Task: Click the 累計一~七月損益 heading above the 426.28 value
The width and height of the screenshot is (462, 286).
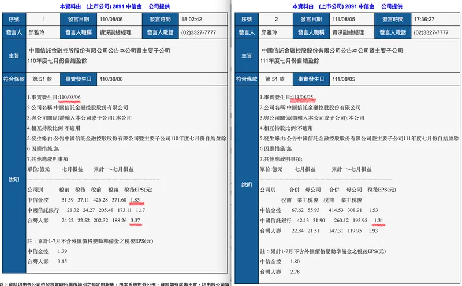Action: [x=114, y=169]
